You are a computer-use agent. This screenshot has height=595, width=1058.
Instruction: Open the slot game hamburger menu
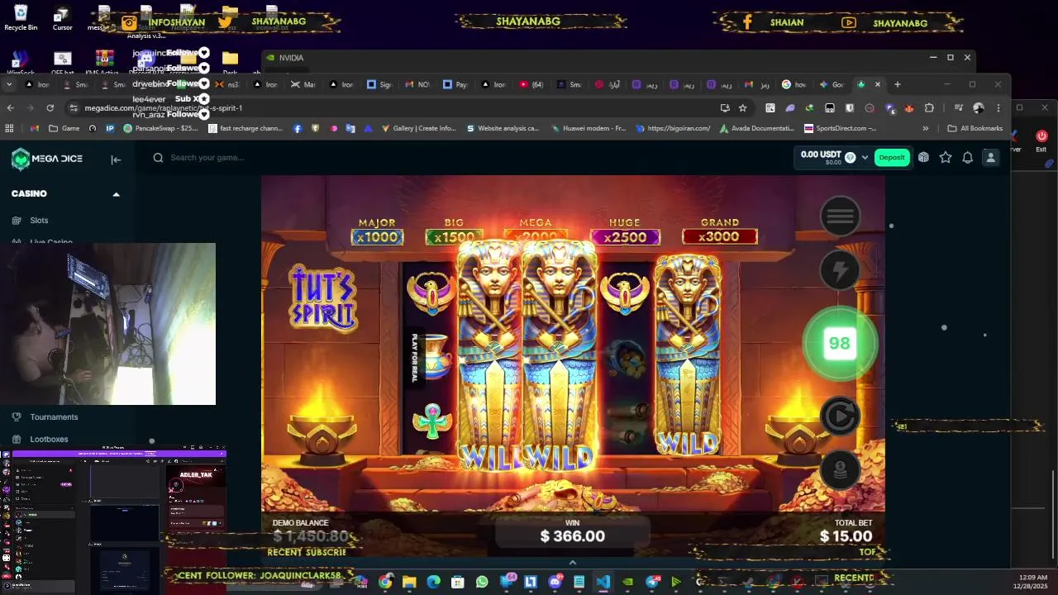tap(840, 216)
